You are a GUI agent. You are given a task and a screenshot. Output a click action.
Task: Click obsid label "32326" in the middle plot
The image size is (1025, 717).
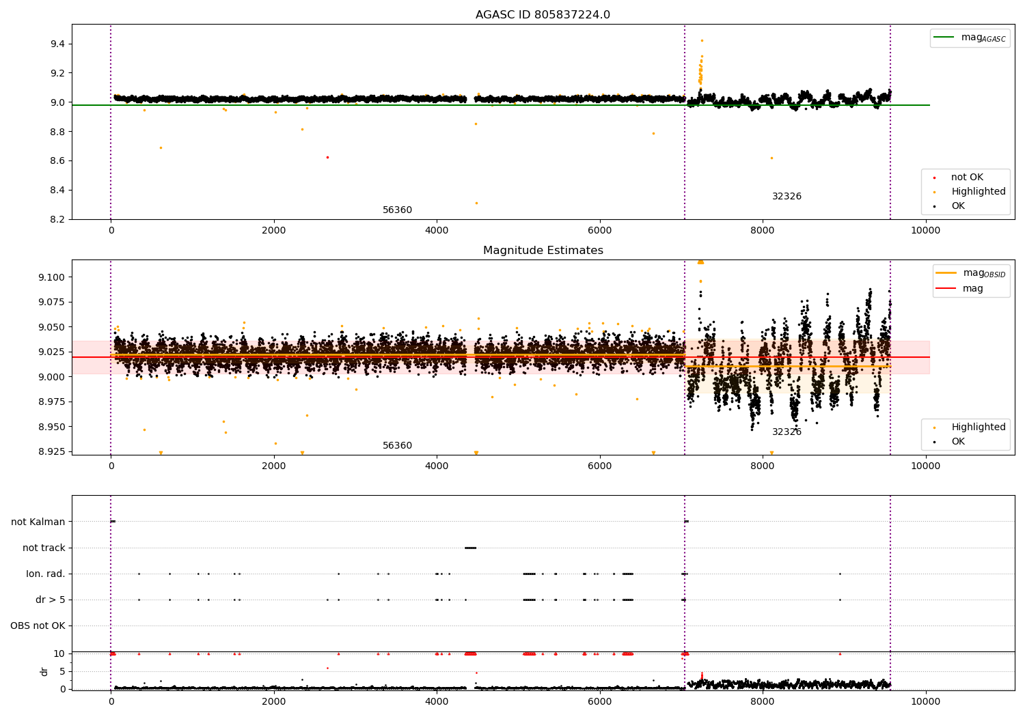(787, 432)
